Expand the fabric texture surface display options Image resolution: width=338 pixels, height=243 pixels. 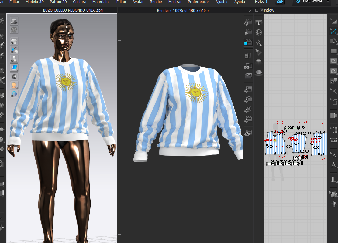(14, 67)
